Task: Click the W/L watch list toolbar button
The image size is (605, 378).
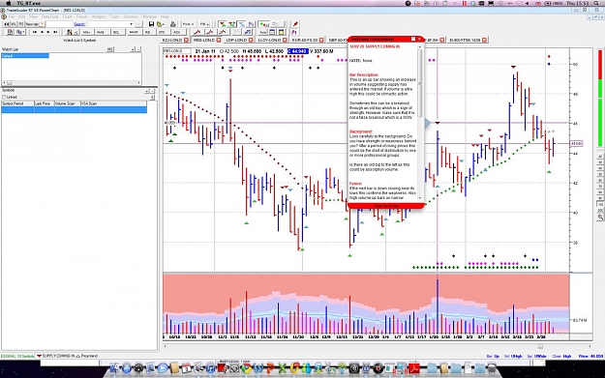Action: (x=14, y=24)
